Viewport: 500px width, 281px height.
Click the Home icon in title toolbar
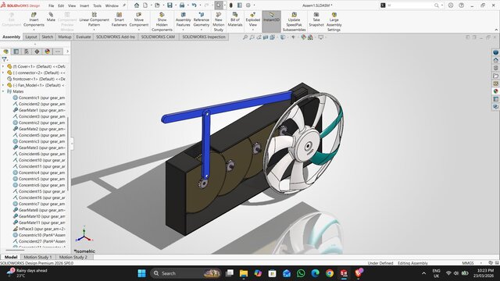[x=137, y=5]
